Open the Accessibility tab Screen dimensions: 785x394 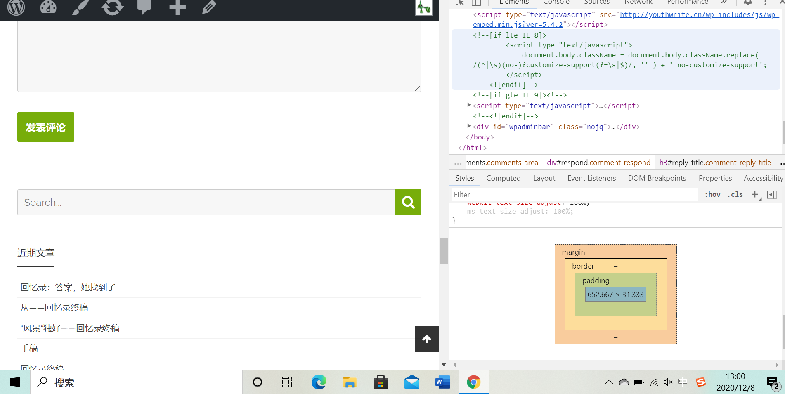[x=763, y=178]
